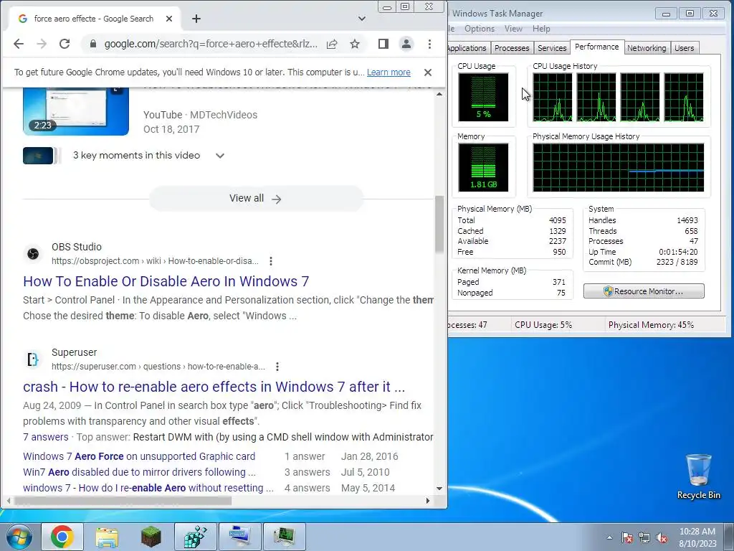This screenshot has width=734, height=551.
Task: Switch to Networking tab in Task Manager
Action: coord(647,48)
